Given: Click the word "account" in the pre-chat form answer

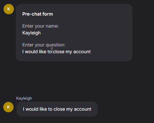Looking at the screenshot, I should (82, 52).
